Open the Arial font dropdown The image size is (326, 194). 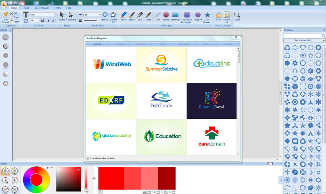pos(54,15)
